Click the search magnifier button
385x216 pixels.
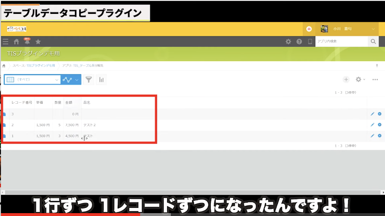(x=373, y=42)
